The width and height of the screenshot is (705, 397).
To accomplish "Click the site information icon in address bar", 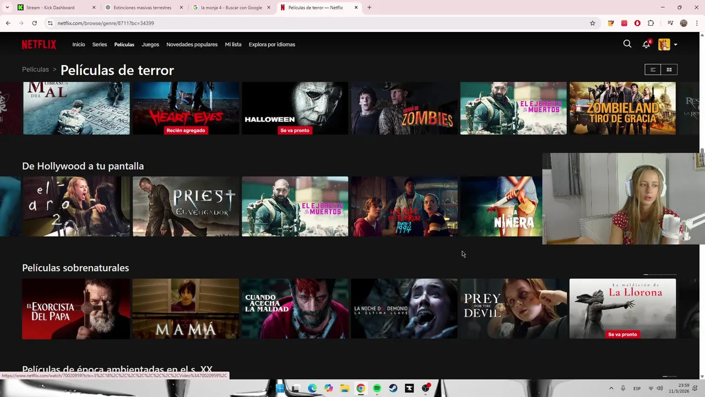I will [x=50, y=23].
